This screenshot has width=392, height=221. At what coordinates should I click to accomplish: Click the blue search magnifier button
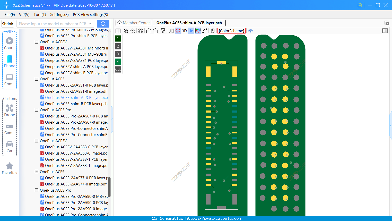pyautogui.click(x=103, y=24)
